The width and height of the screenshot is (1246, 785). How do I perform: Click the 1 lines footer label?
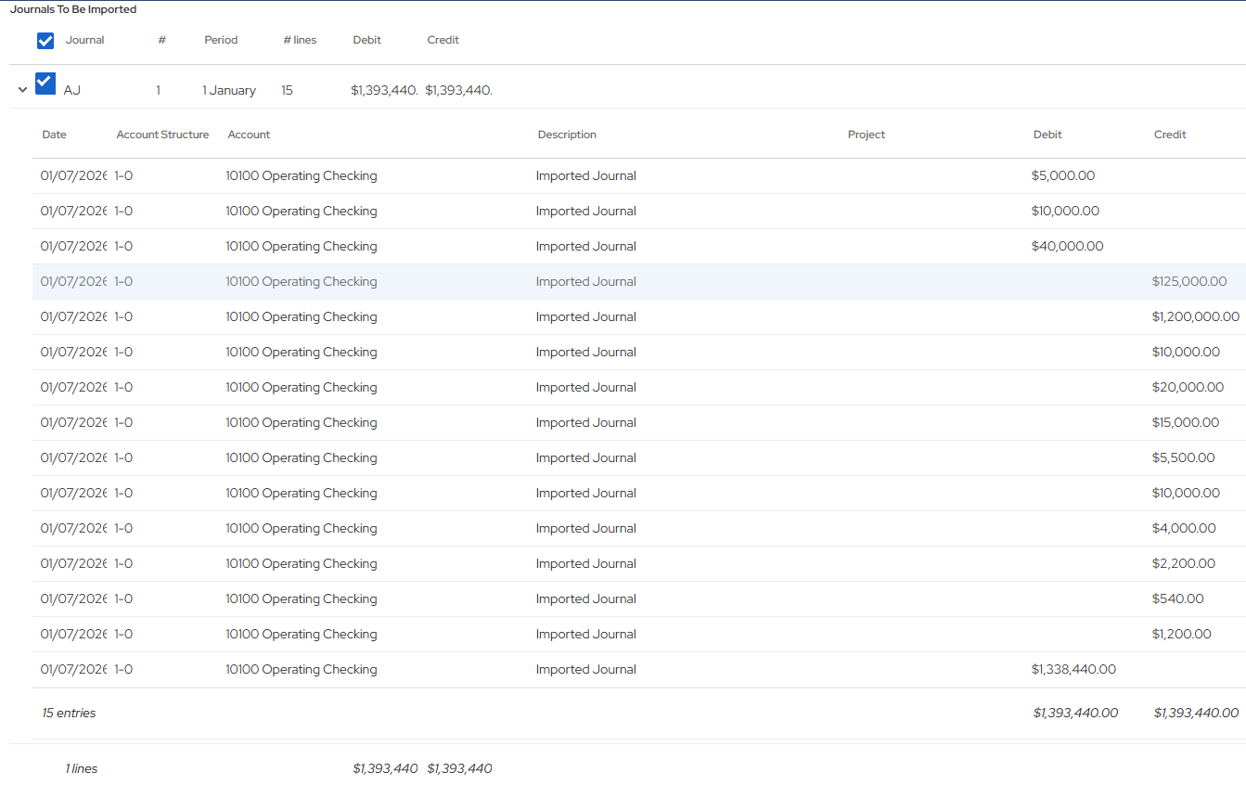coord(82,768)
